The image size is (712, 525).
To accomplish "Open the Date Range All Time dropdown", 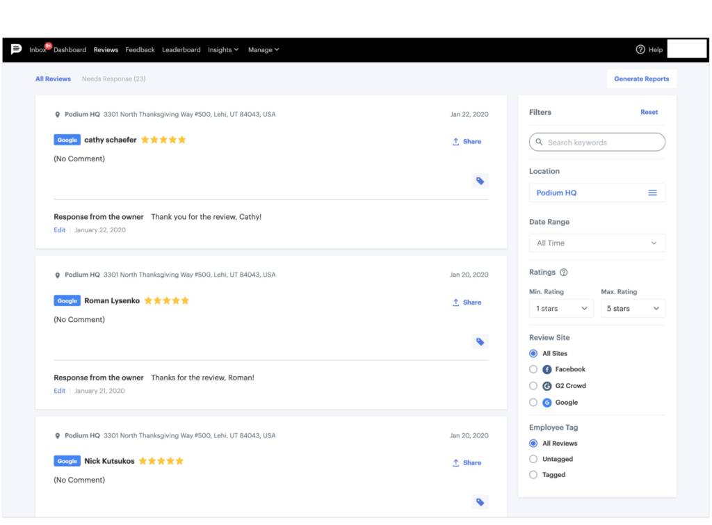I will pos(597,243).
